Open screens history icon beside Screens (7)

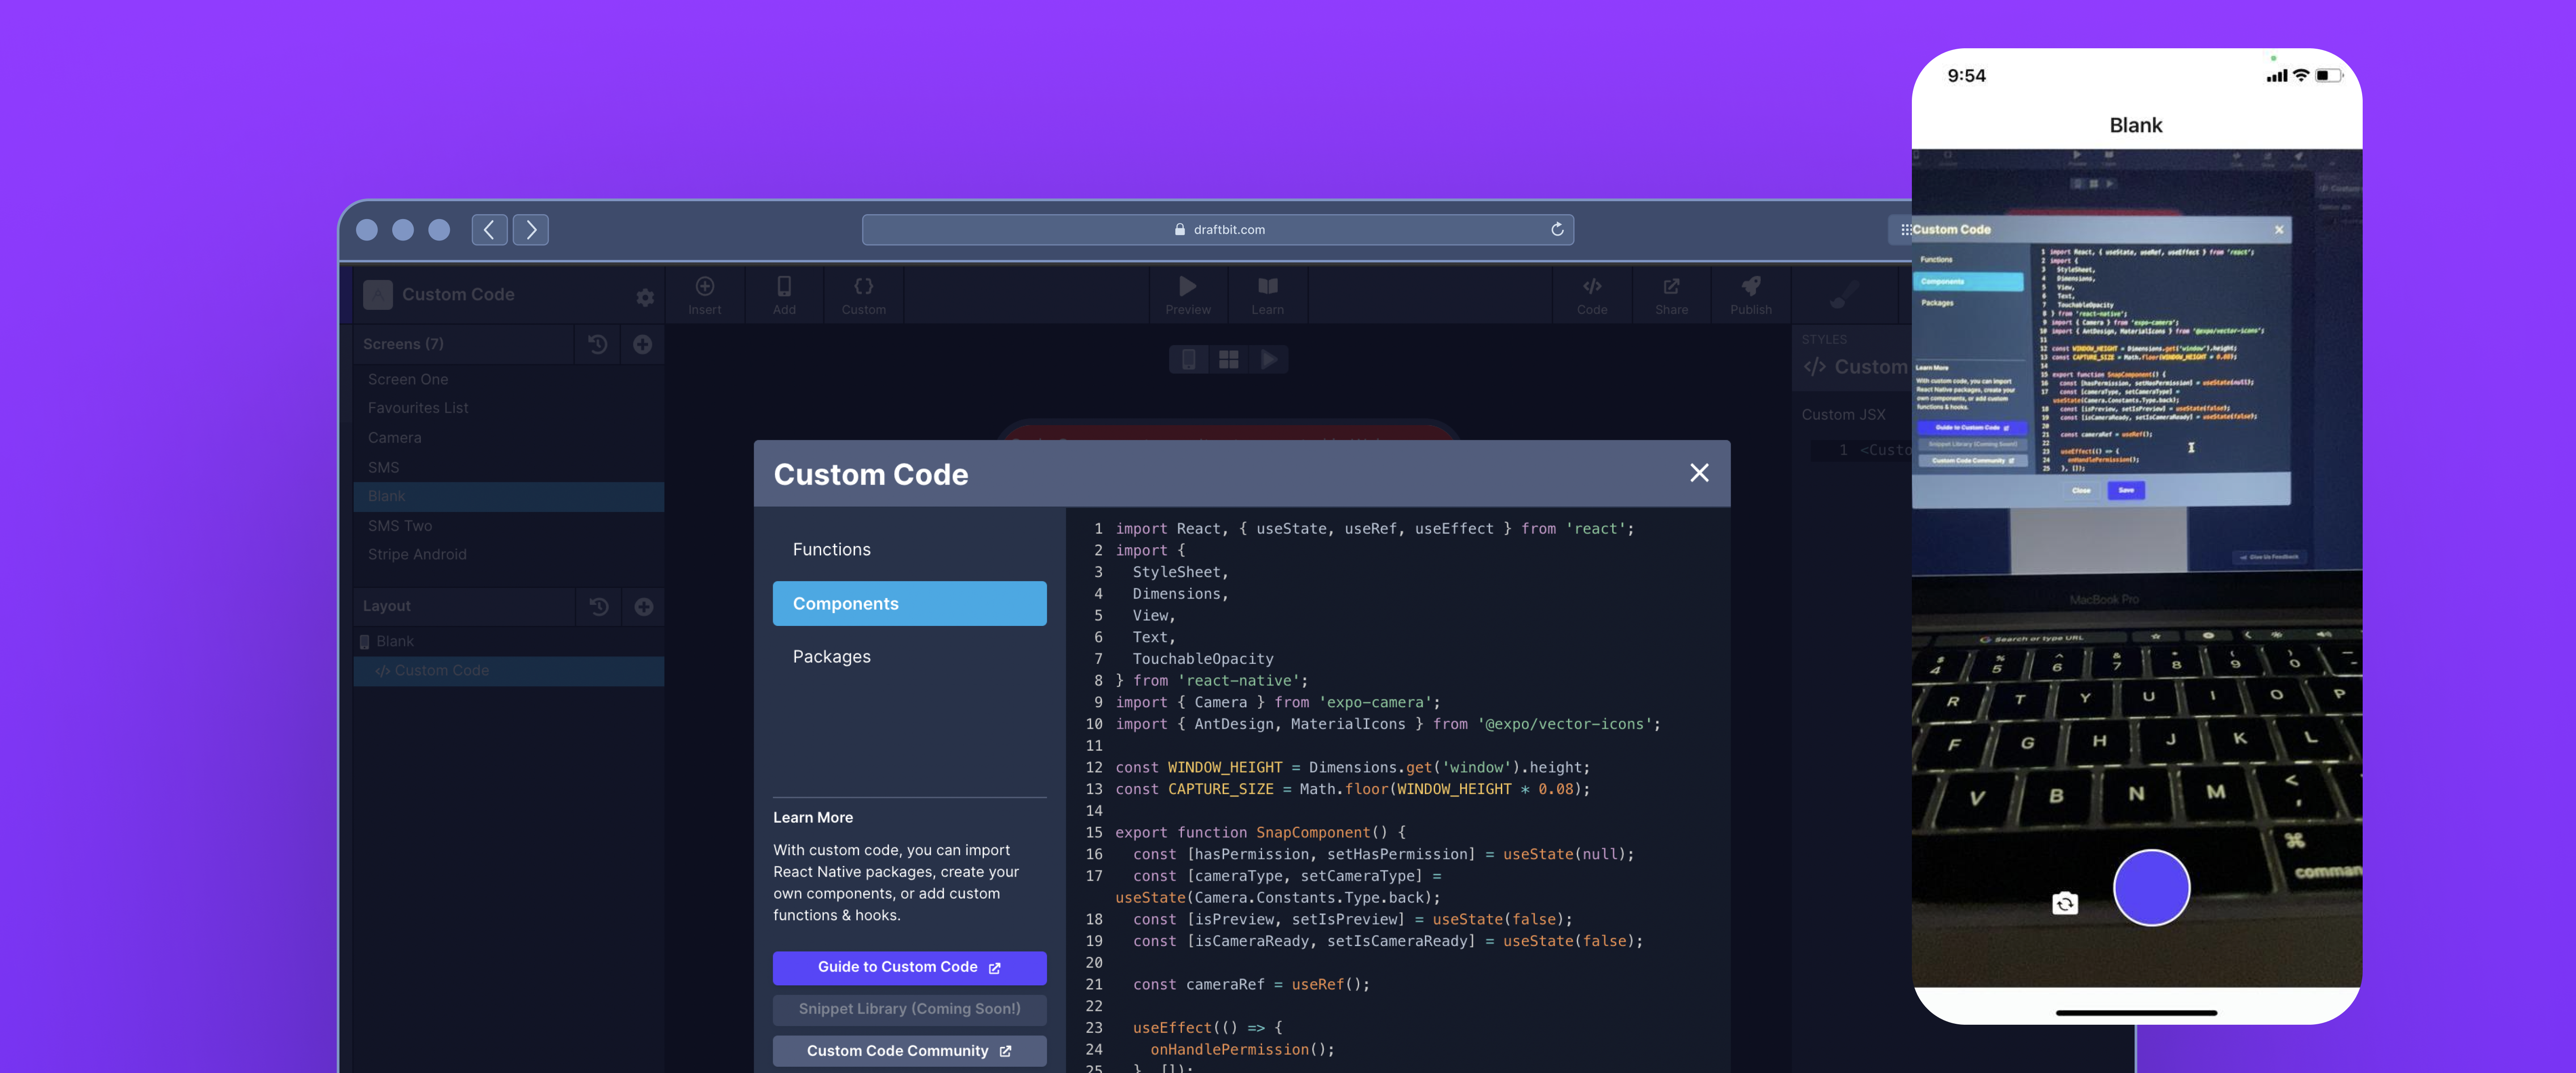(x=598, y=344)
